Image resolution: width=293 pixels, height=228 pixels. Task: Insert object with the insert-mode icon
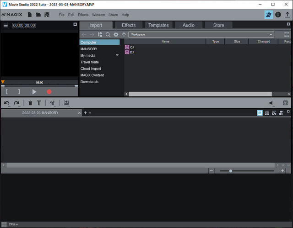coord(66,103)
